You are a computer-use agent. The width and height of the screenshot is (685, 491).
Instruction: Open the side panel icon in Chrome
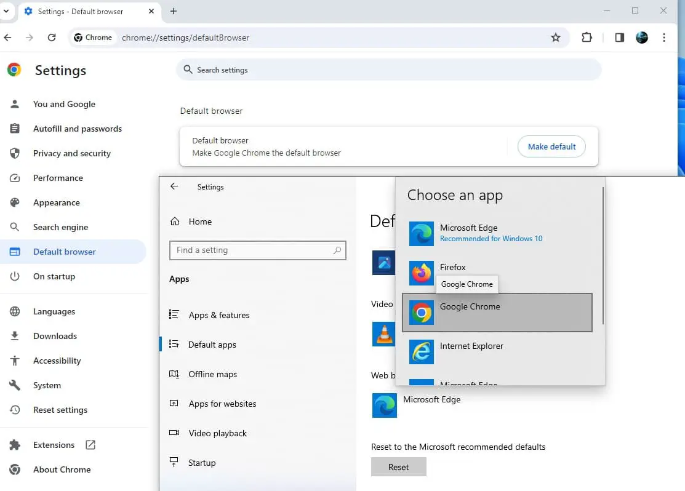pos(619,38)
